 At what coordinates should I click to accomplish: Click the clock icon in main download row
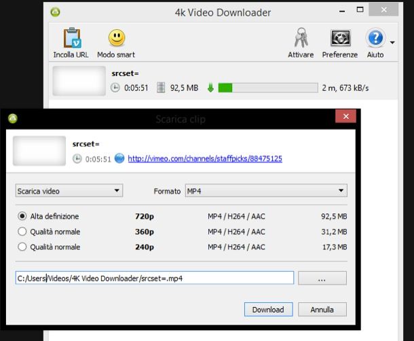click(x=115, y=88)
